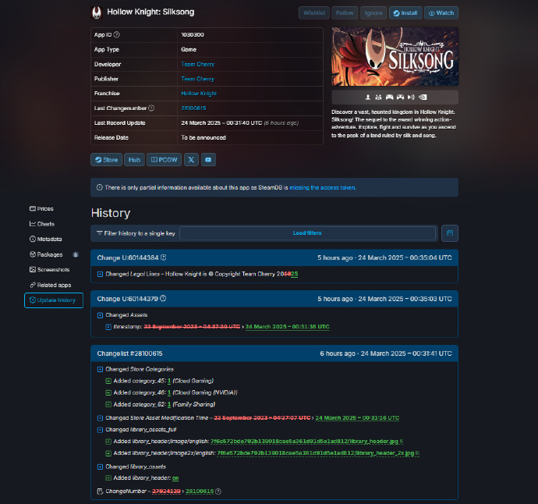538x504 pixels.
Task: Collapse the Changed Assets entry
Action: click(100, 315)
